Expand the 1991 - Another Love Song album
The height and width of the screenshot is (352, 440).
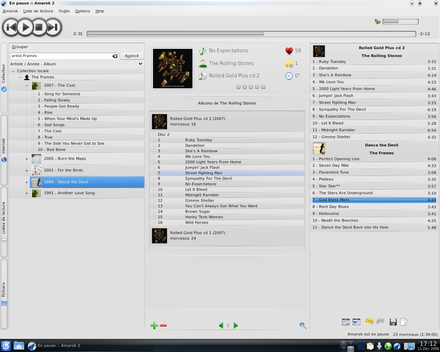pyautogui.click(x=26, y=193)
